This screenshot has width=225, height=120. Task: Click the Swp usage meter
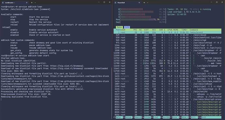click(x=141, y=22)
